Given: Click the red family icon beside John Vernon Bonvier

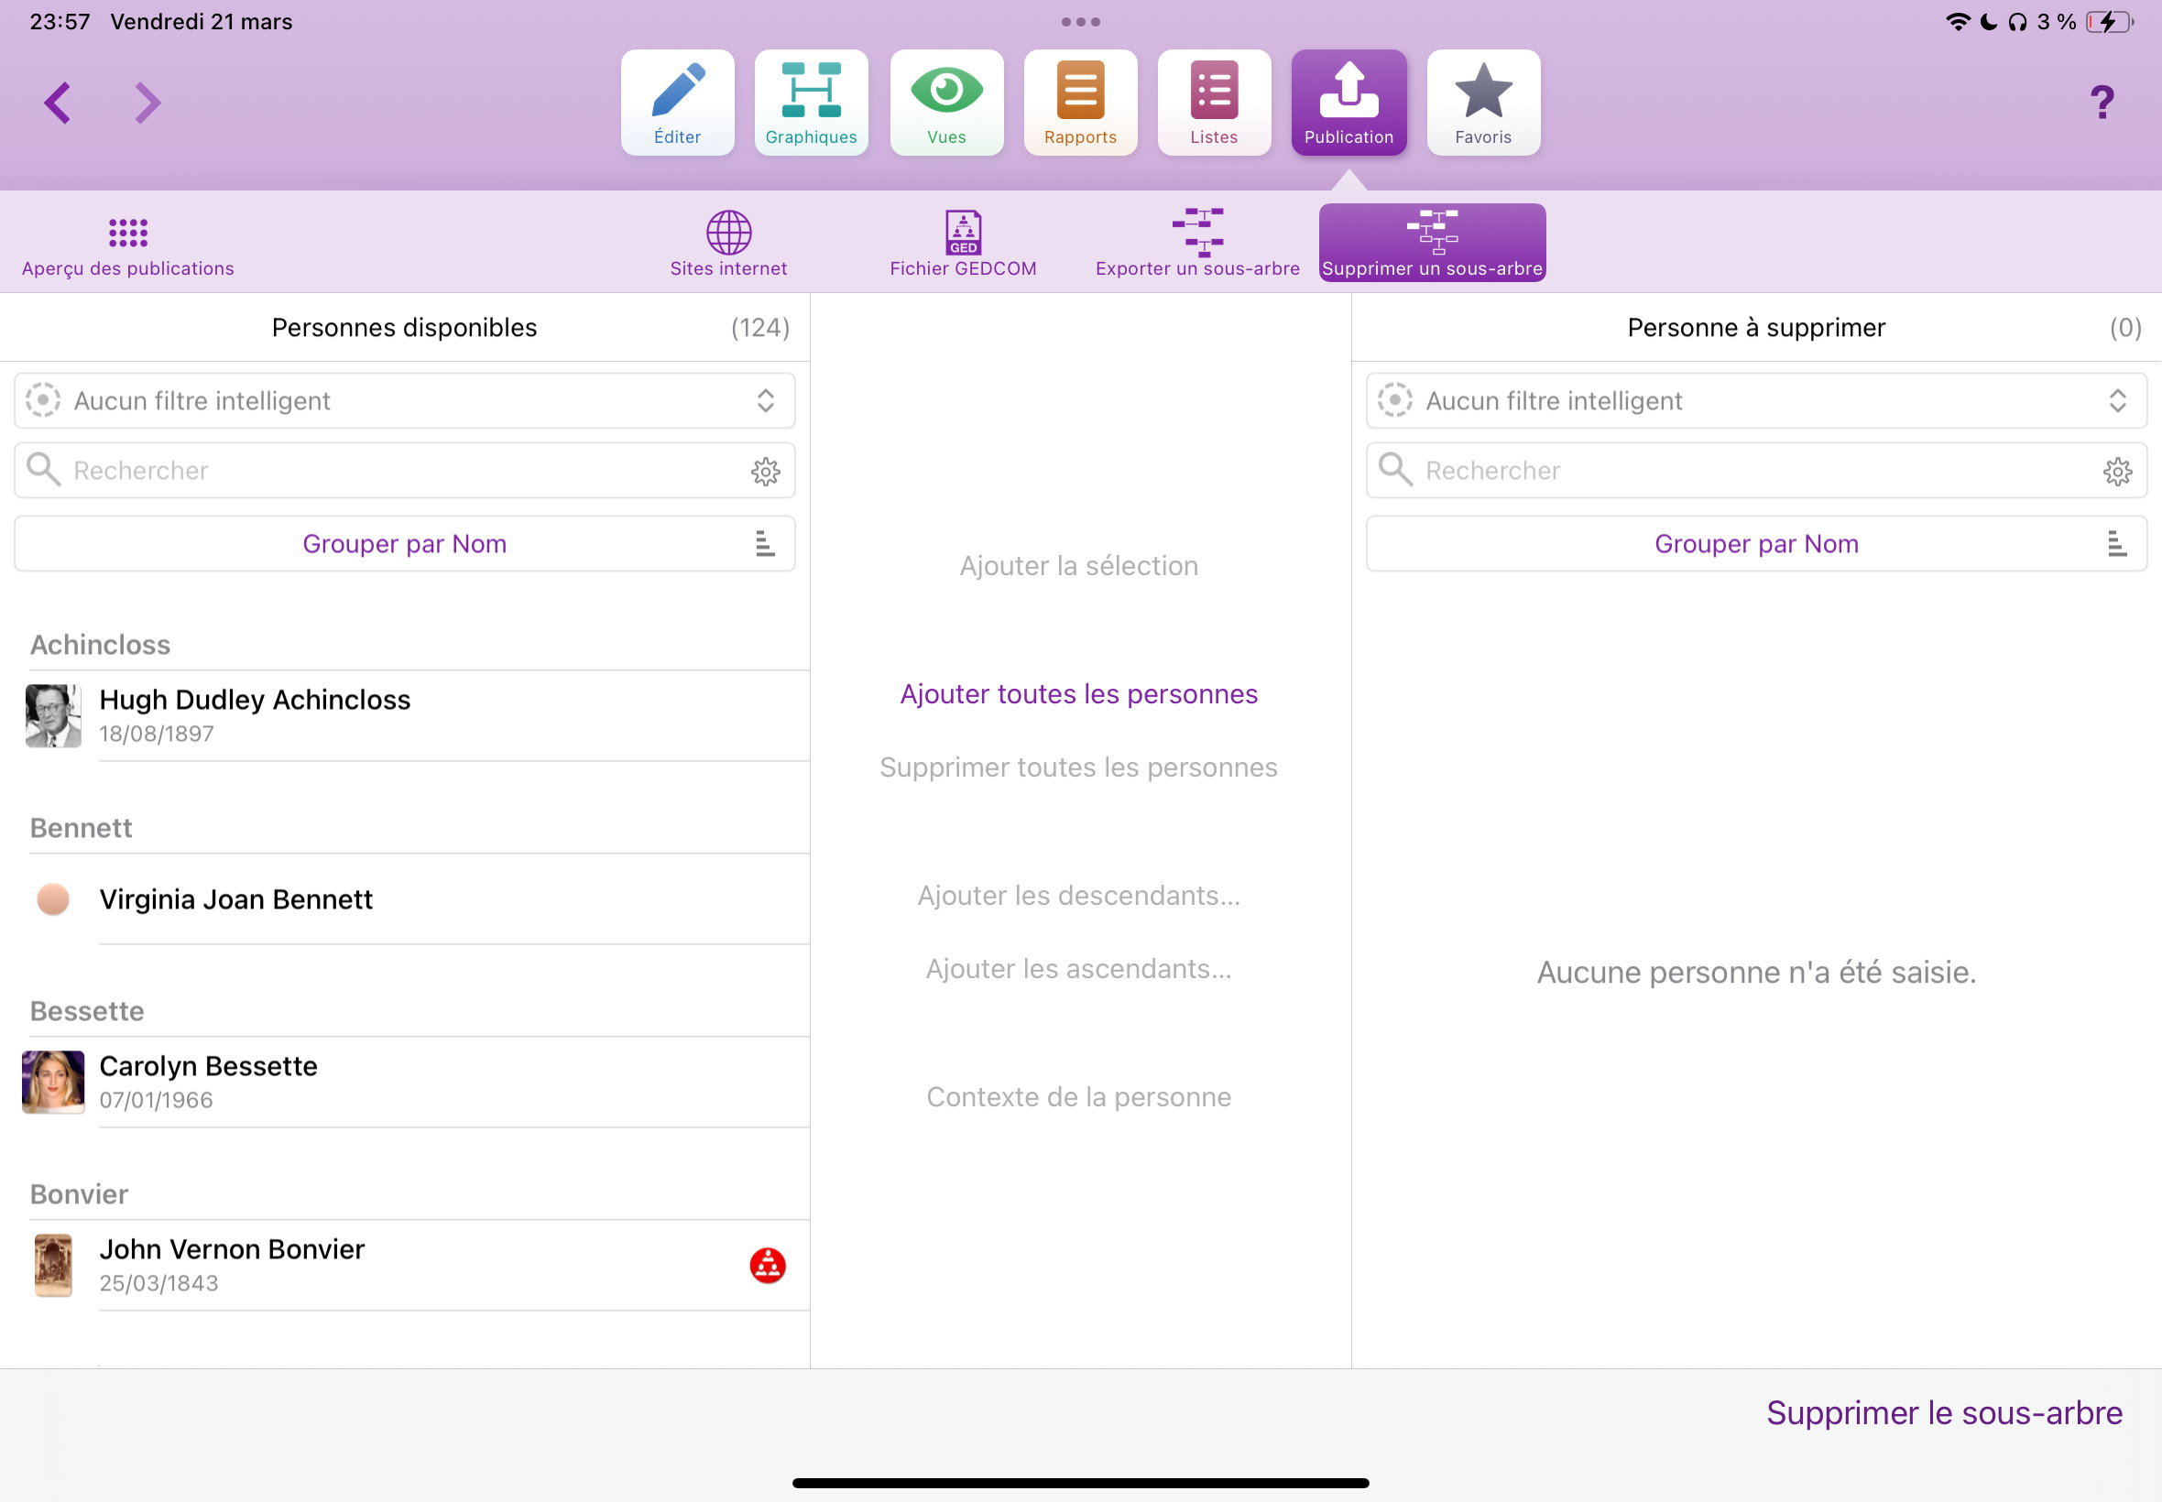Looking at the screenshot, I should (x=767, y=1266).
